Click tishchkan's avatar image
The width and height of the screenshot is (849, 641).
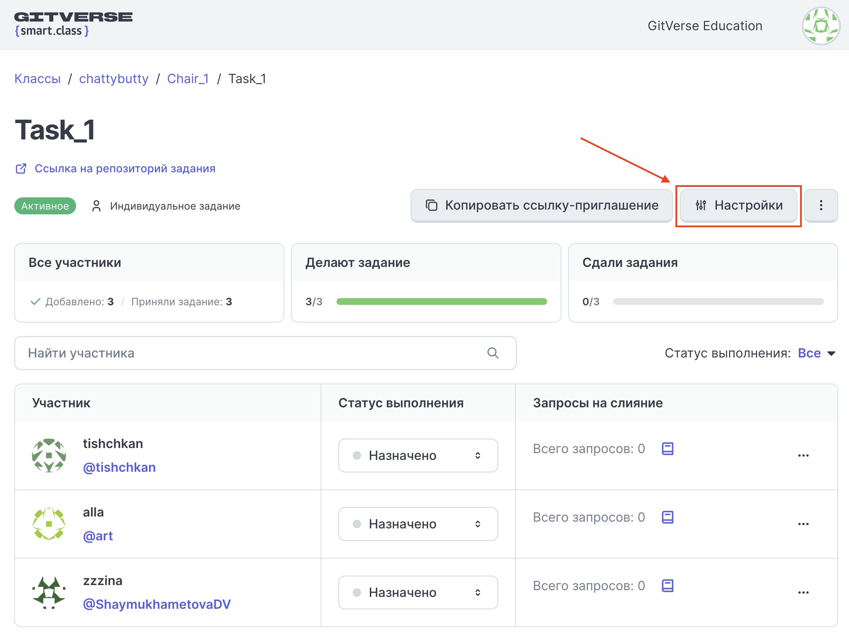49,455
